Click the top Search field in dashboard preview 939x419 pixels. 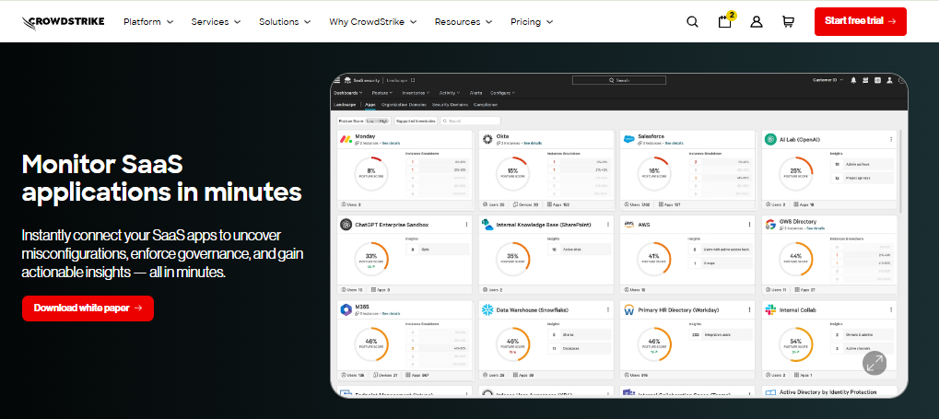(619, 80)
